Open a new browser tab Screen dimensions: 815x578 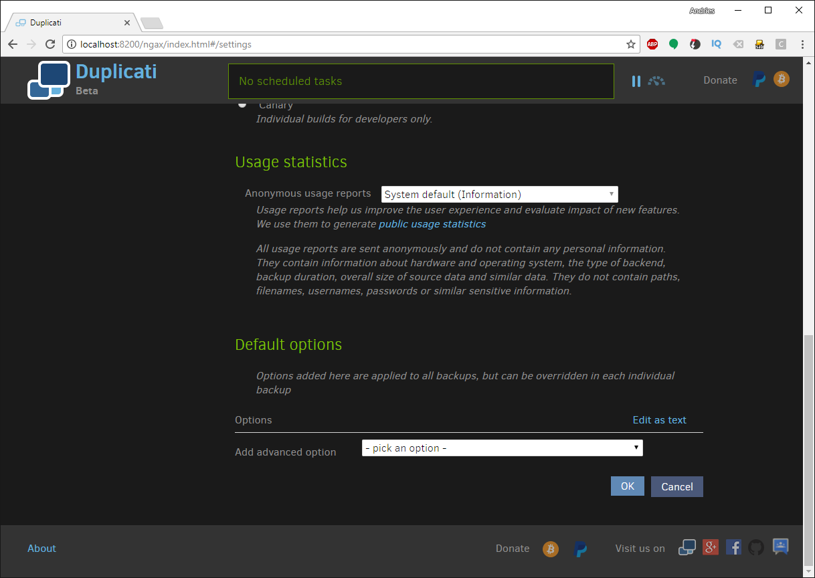[152, 23]
